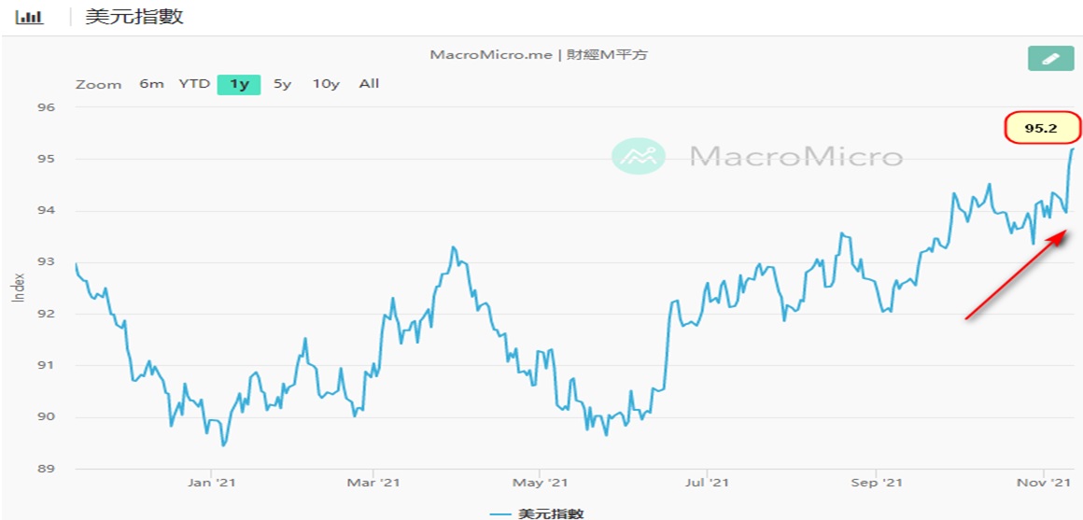Click the 95.2 value callout

coord(1041,128)
